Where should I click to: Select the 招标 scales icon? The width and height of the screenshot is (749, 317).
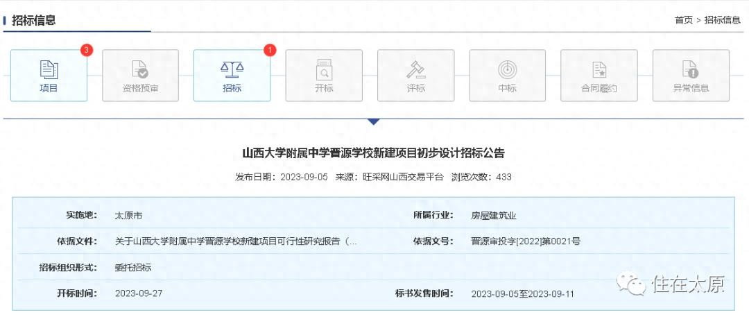click(232, 68)
